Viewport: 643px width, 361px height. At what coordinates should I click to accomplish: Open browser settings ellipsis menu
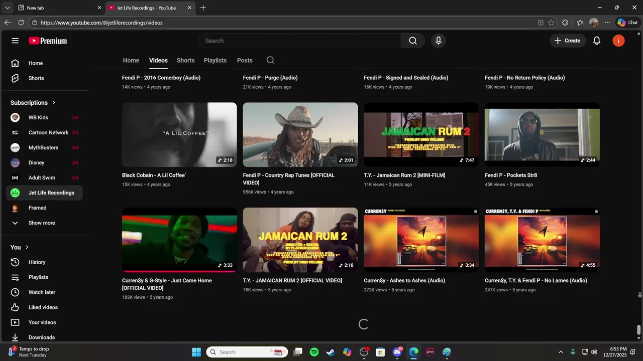[x=607, y=23]
